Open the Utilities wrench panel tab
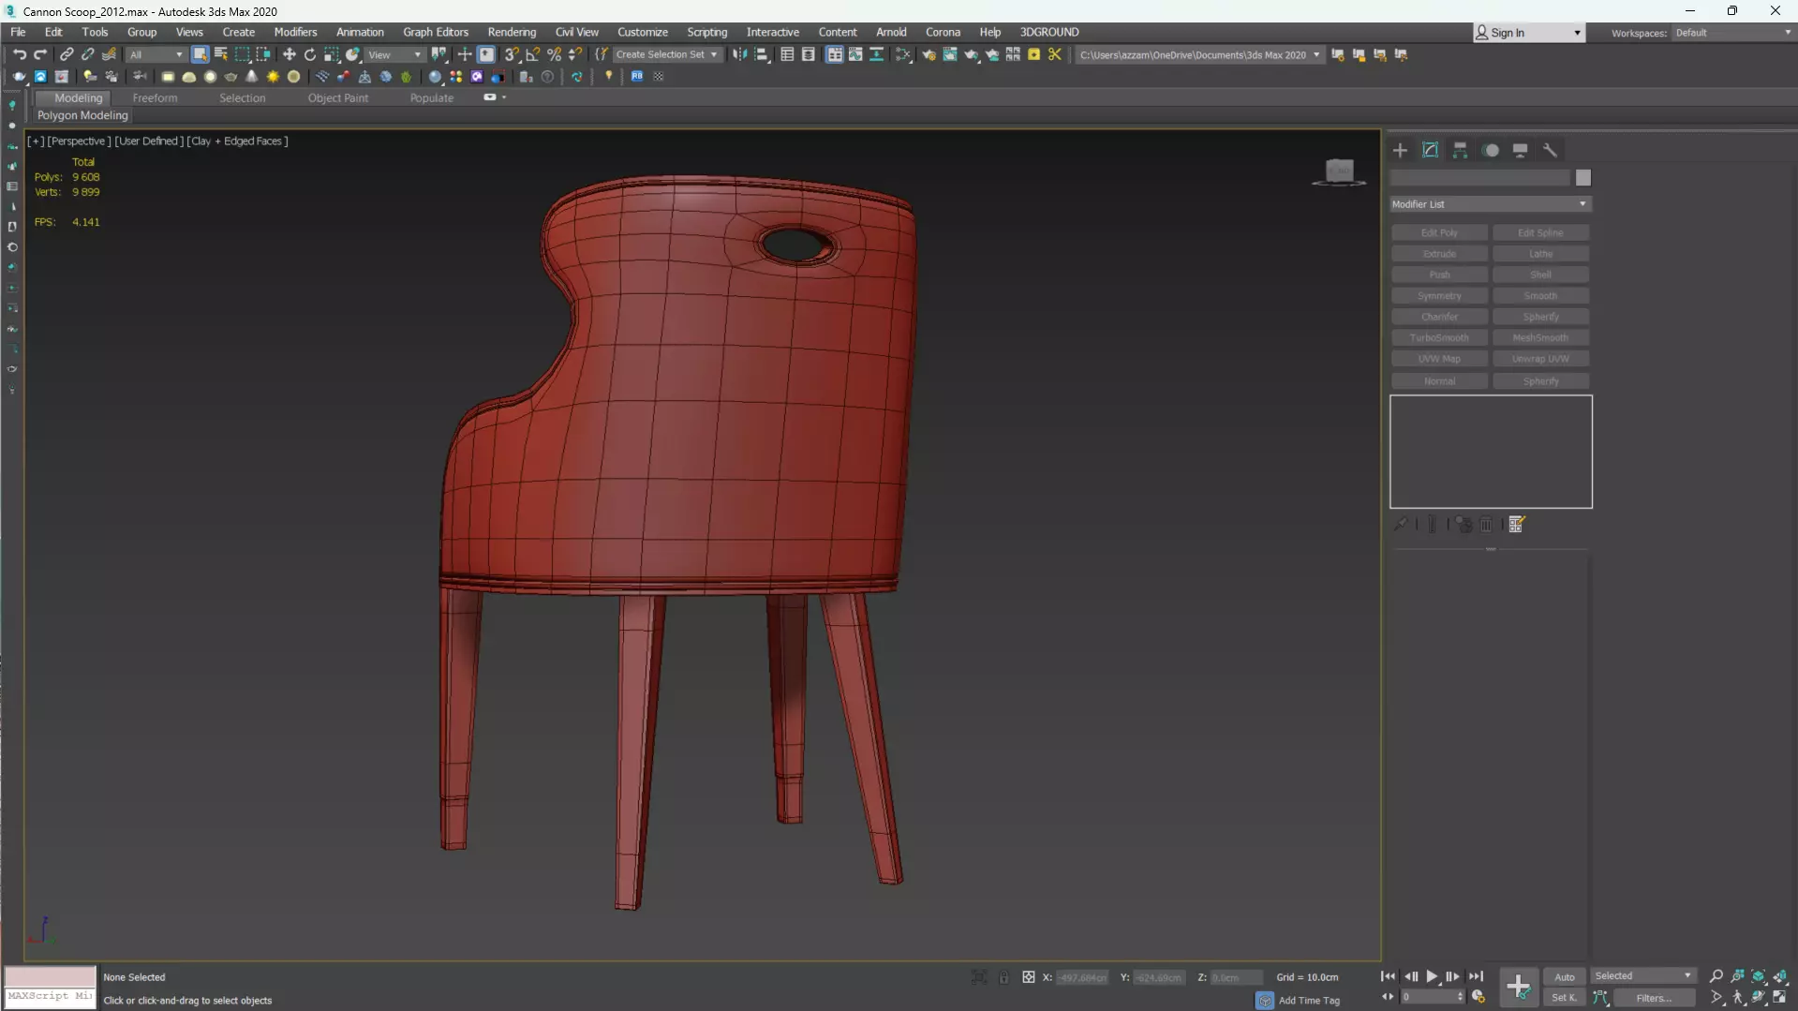 click(1551, 150)
